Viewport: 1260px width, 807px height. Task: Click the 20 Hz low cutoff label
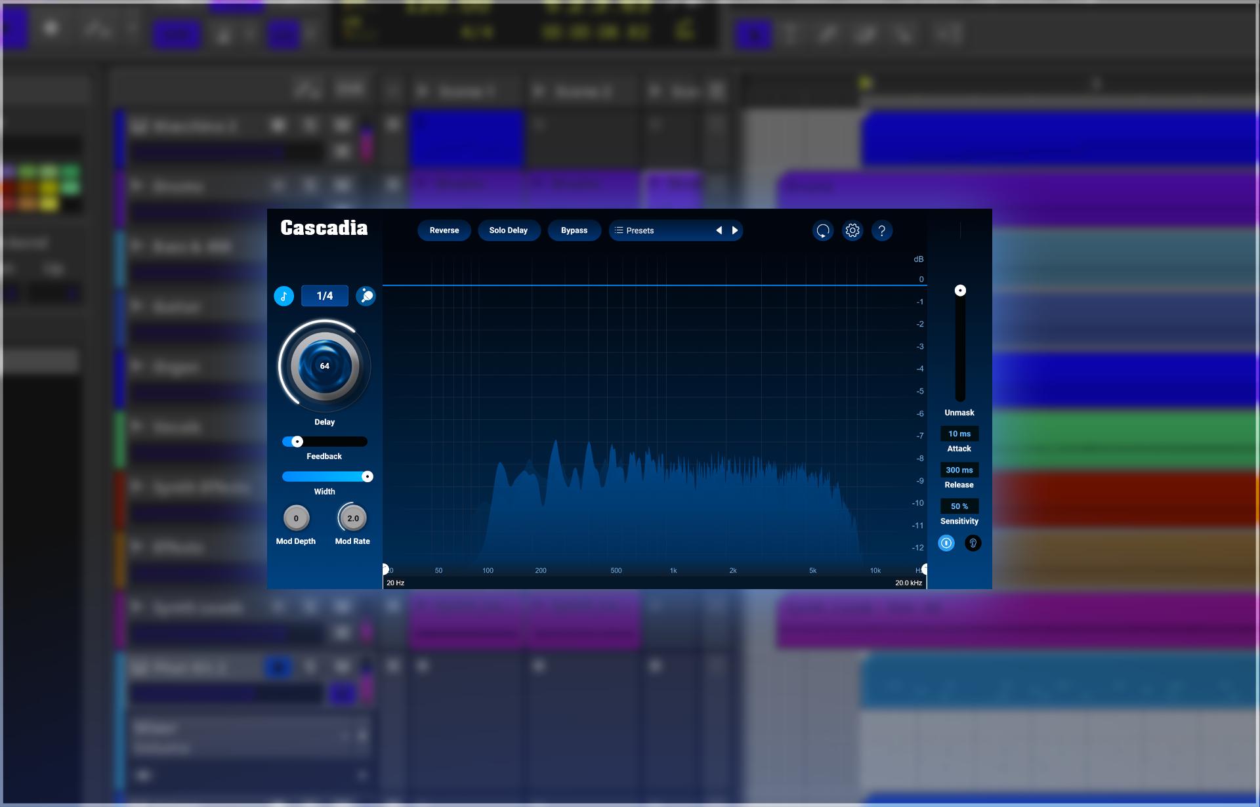point(396,583)
